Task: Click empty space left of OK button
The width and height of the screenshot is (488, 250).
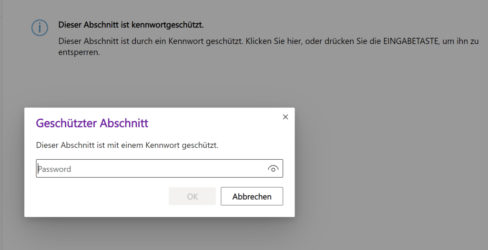Action: pyautogui.click(x=100, y=196)
